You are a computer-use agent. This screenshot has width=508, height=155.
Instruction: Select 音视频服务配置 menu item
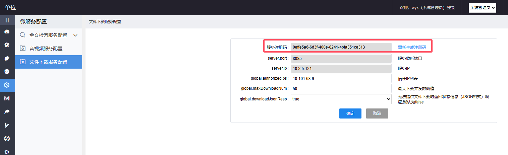(46, 49)
